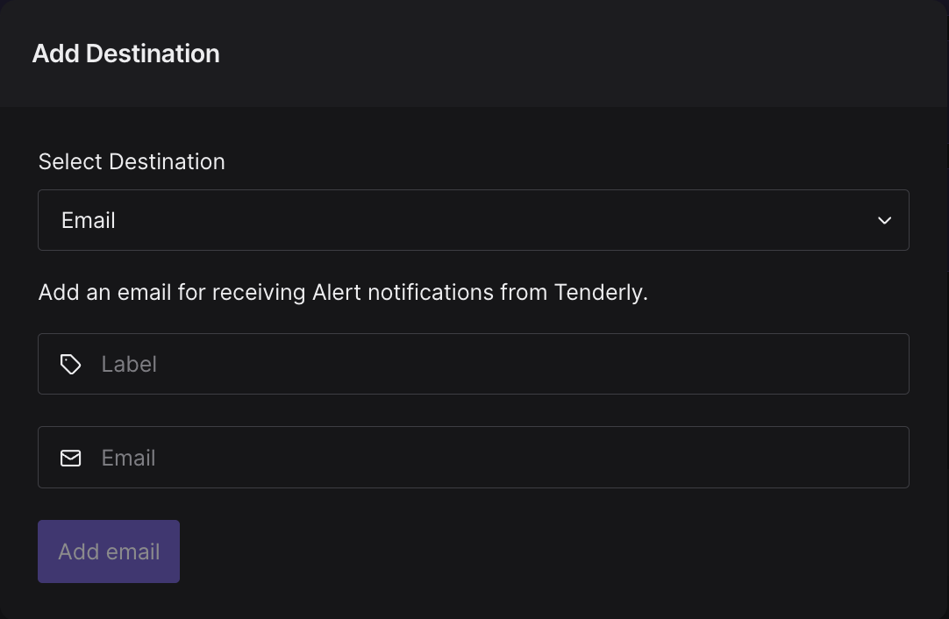Viewport: 949px width, 619px height.
Task: Click the selected "Email" value in dropdown
Action: 89,220
